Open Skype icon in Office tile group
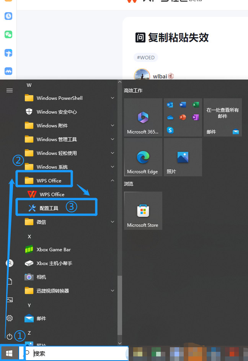The width and height of the screenshot is (248, 361). click(170, 130)
